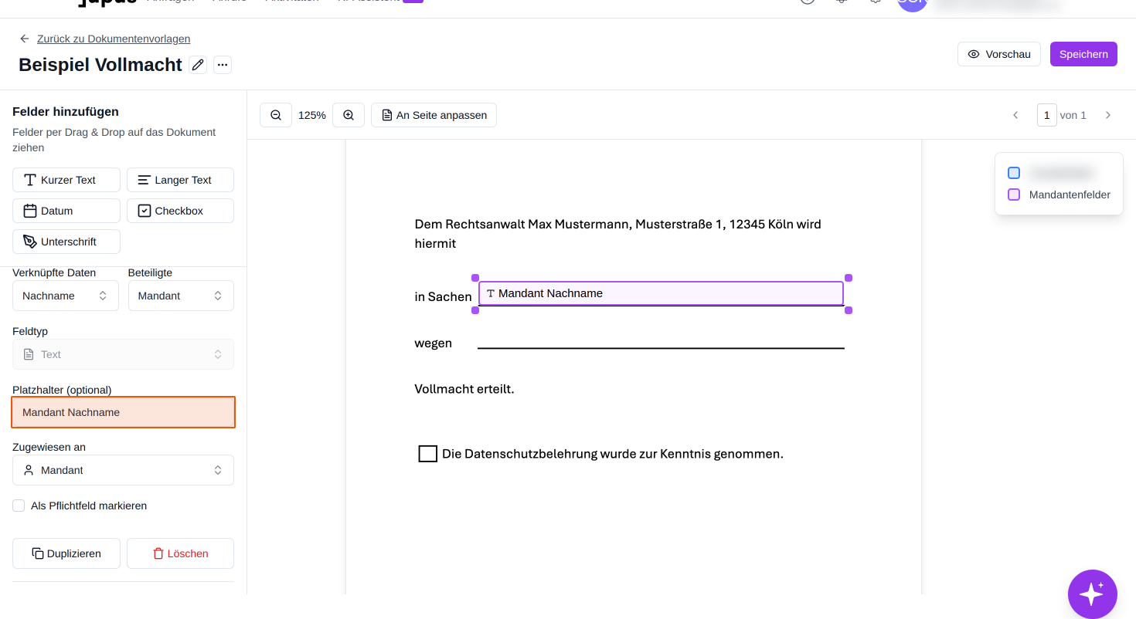The height and width of the screenshot is (619, 1136).
Task: Select the Datum field type
Action: pos(66,211)
